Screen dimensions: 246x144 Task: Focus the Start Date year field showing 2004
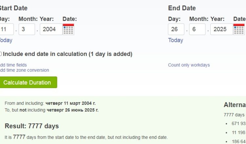tap(51, 29)
